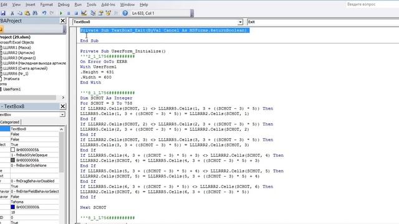Click the 'On Error GoTo ERR' line

point(103,62)
